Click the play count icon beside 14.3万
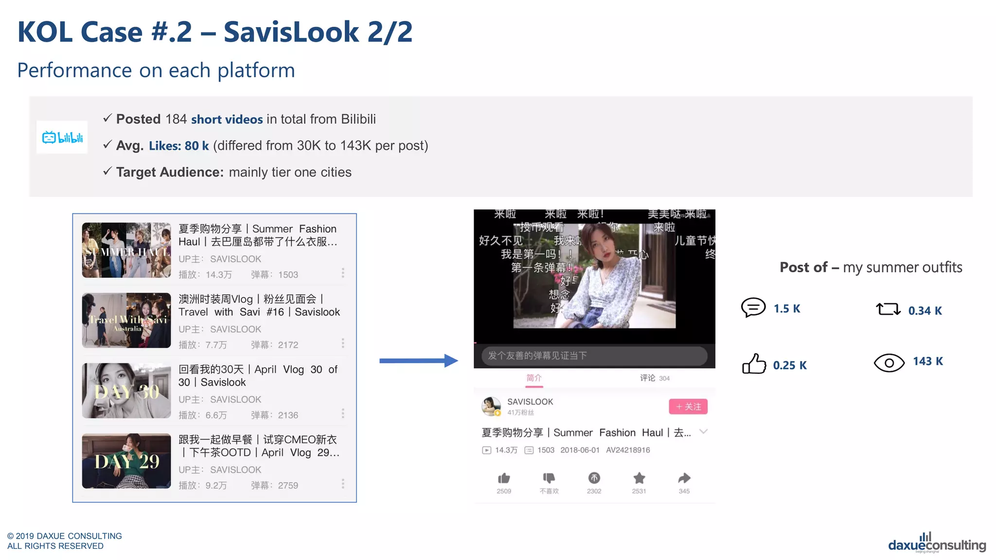The width and height of the screenshot is (996, 560). [x=486, y=450]
